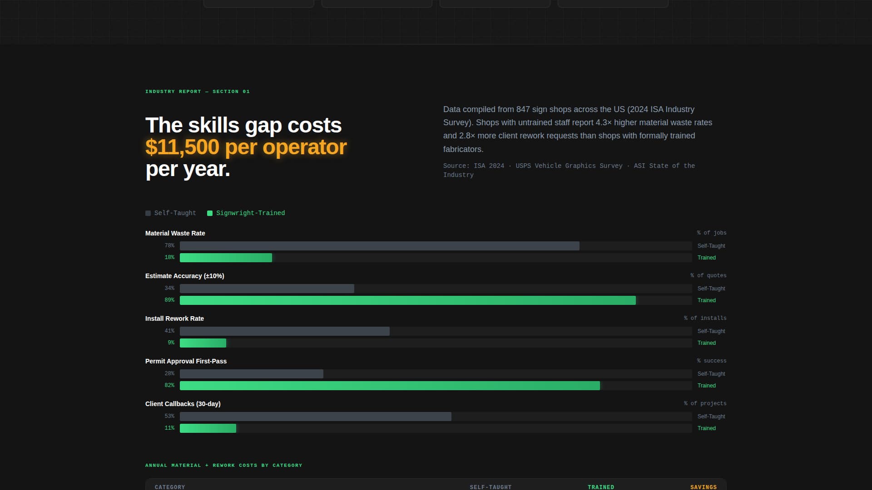Click the 28% value label
The width and height of the screenshot is (872, 490).
(169, 373)
